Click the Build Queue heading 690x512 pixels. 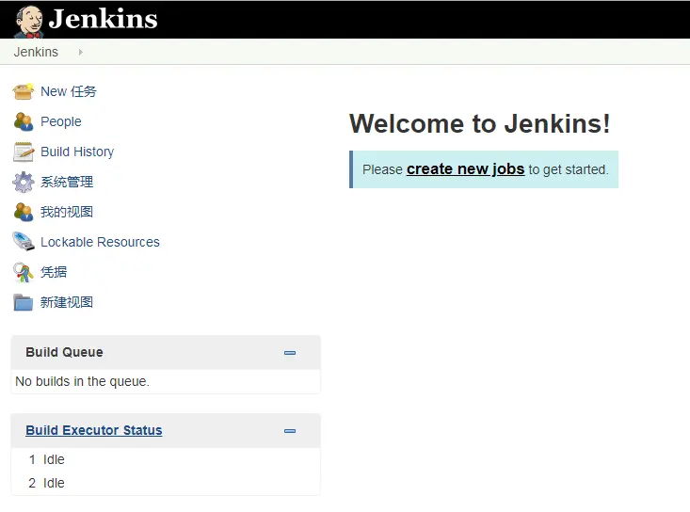(x=64, y=352)
